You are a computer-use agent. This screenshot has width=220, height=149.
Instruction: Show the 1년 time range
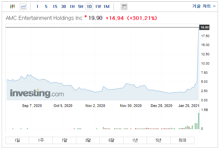point(135,140)
